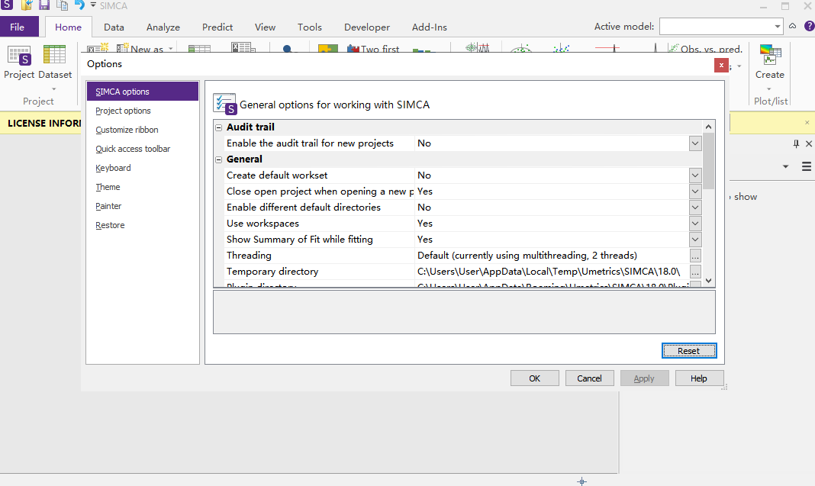Click the open project folder icon in quick access toolbar
815x486 pixels.
(27, 5)
